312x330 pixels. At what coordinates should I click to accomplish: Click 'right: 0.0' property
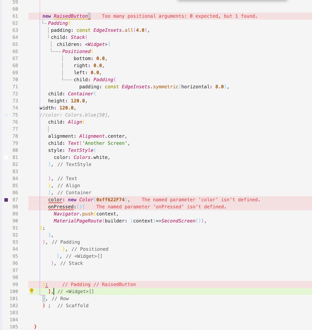click(88, 65)
